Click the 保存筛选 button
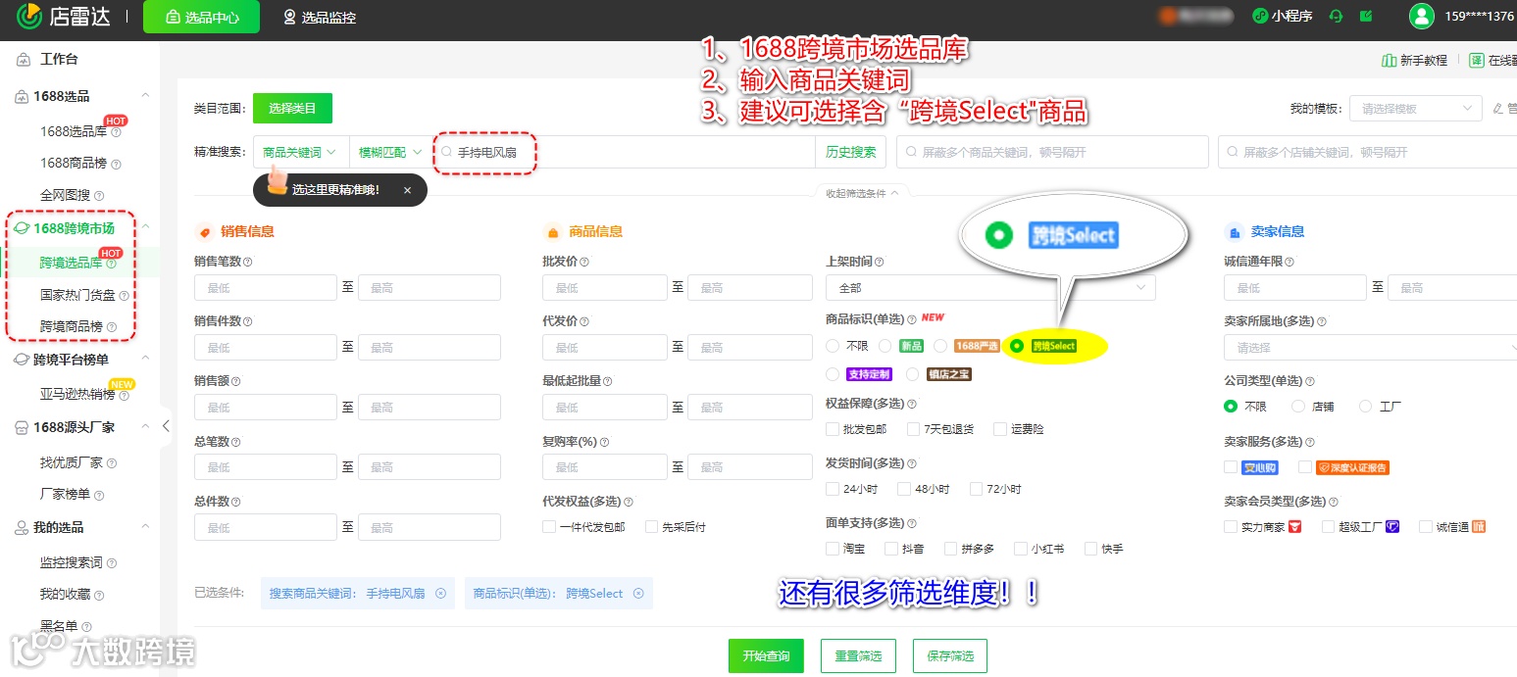 click(950, 655)
